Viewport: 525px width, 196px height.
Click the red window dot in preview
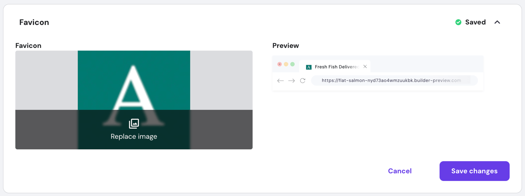tap(279, 64)
